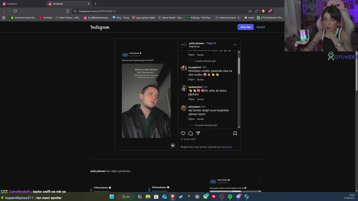This screenshot has height=201, width=358.
Task: Open the Brave Rewards triangle icon
Action: pos(270,11)
